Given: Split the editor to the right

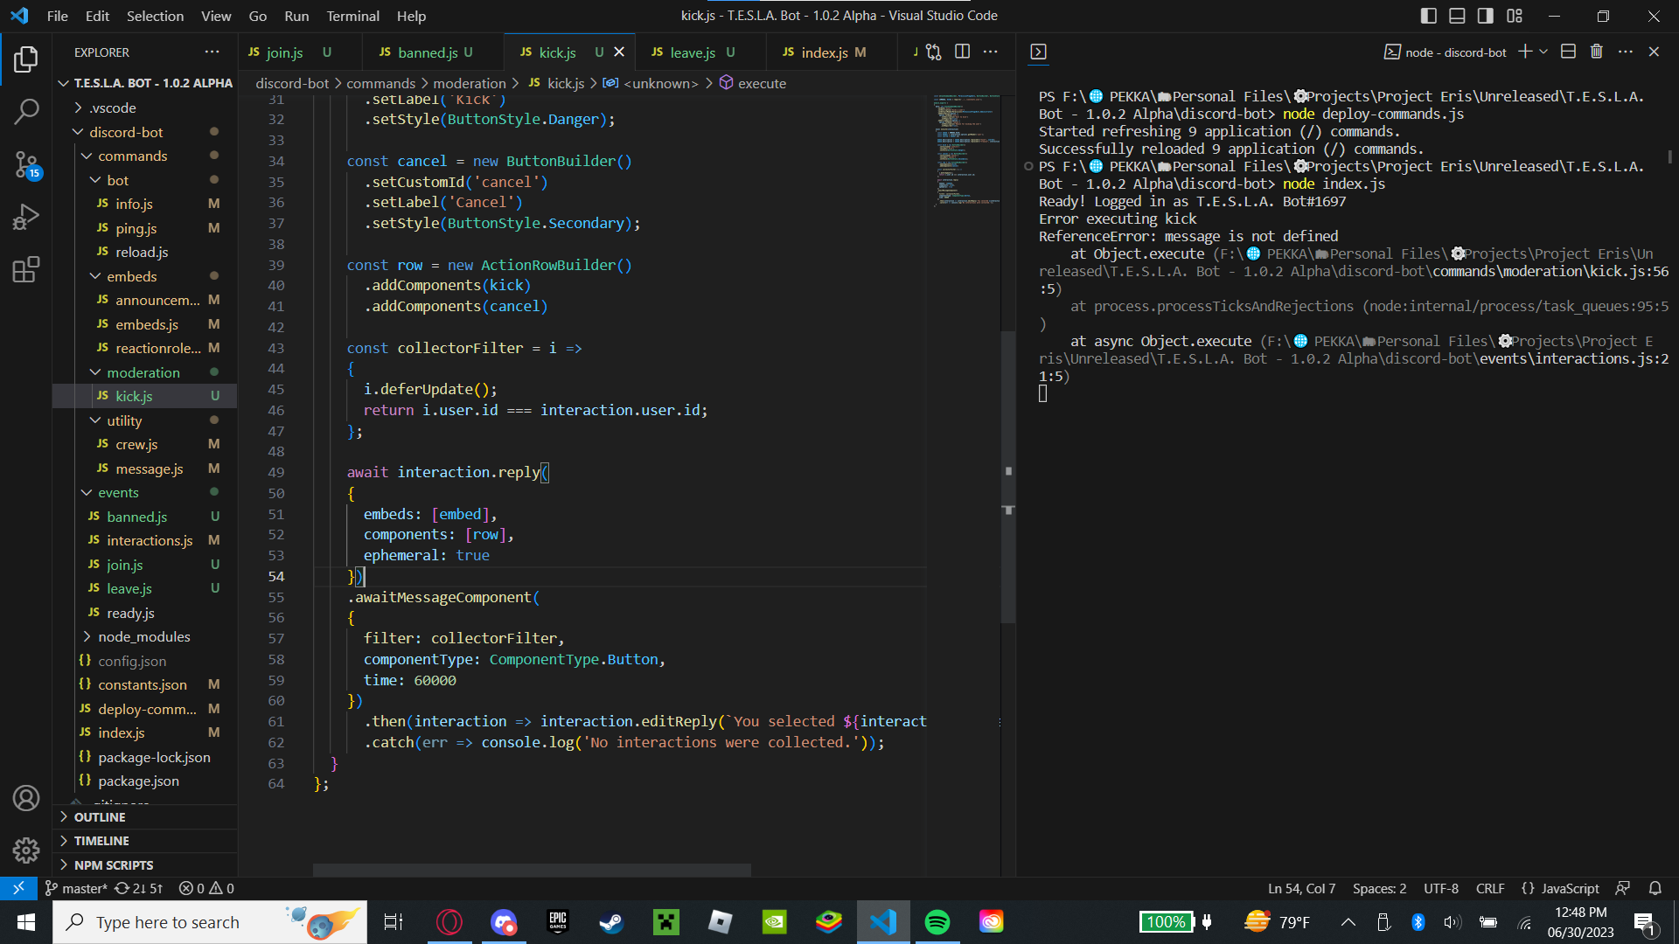Looking at the screenshot, I should 963,52.
